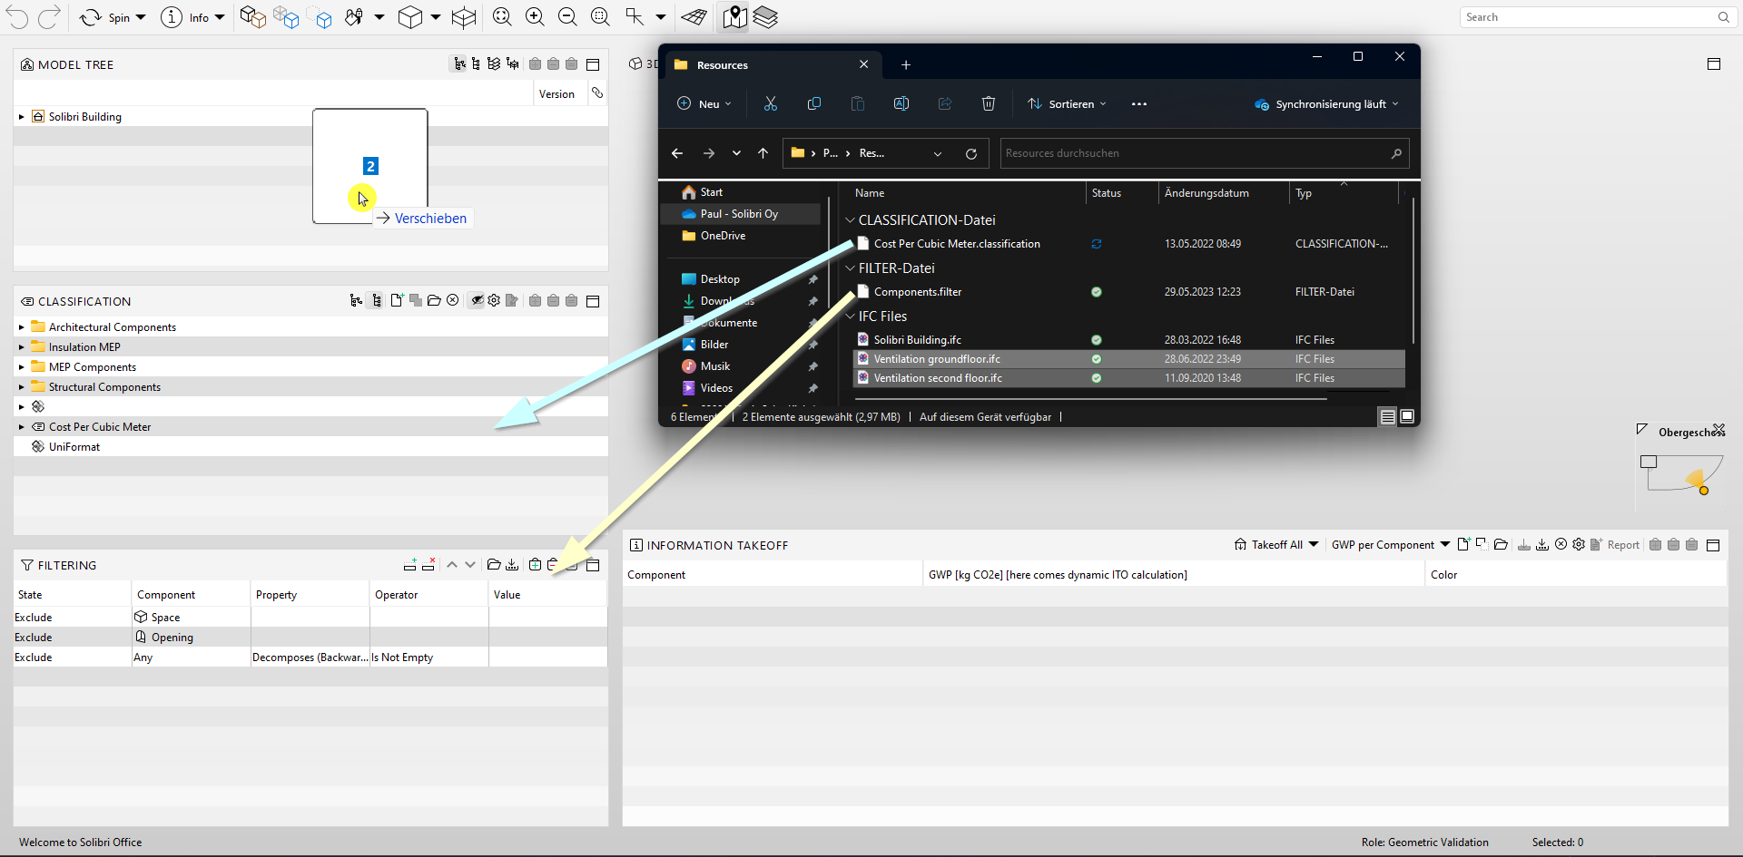This screenshot has width=1743, height=857.
Task: Click remove classification circled X icon
Action: click(453, 300)
